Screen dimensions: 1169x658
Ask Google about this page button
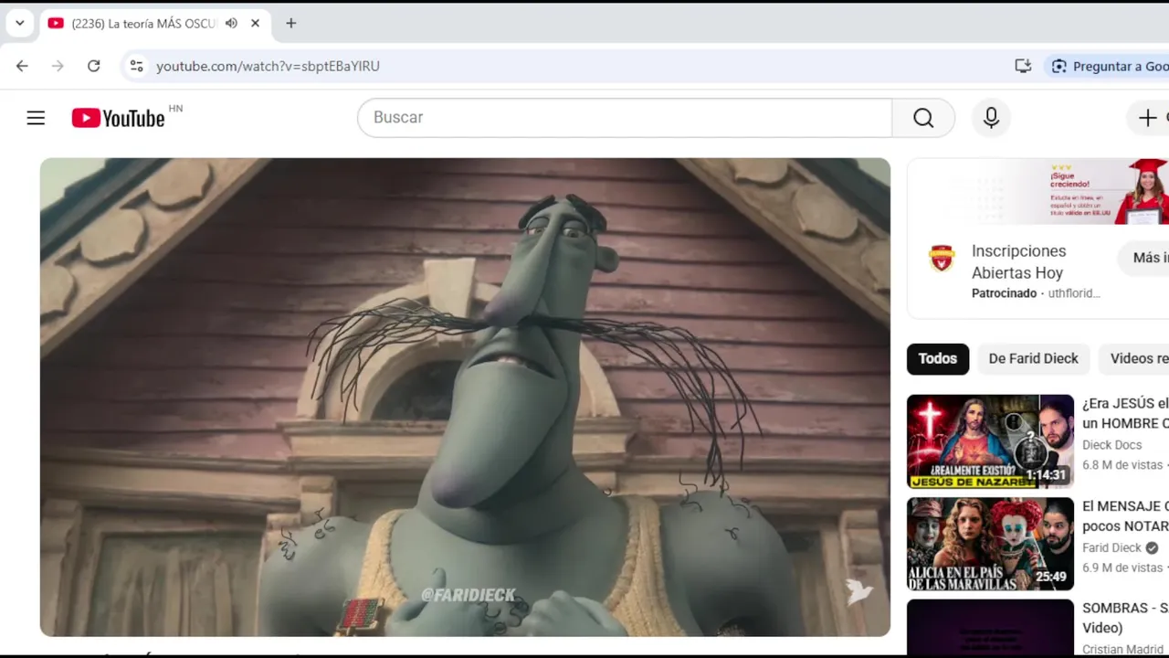(x=1107, y=66)
